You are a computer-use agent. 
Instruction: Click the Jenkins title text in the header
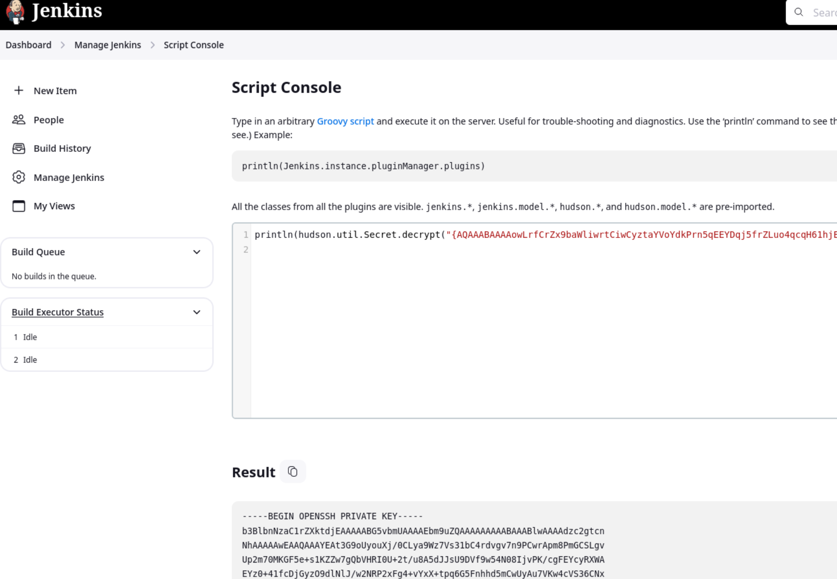pos(67,11)
